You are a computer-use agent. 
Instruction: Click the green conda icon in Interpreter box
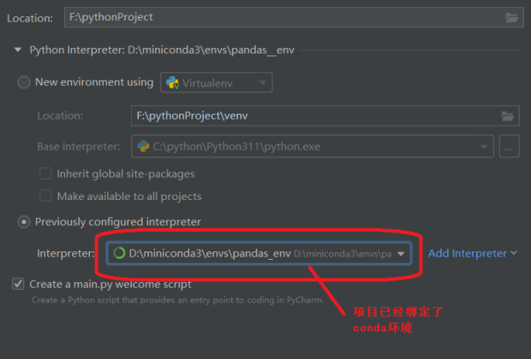(119, 254)
